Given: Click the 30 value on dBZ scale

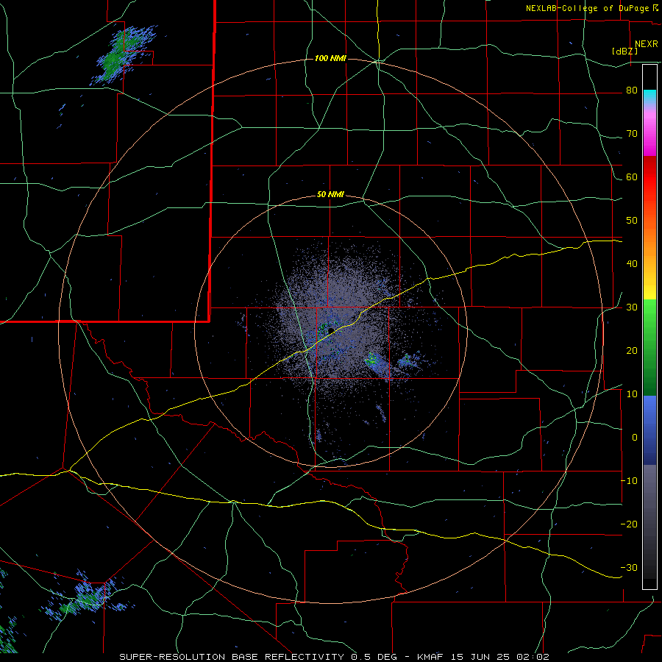Looking at the screenshot, I should tap(632, 307).
